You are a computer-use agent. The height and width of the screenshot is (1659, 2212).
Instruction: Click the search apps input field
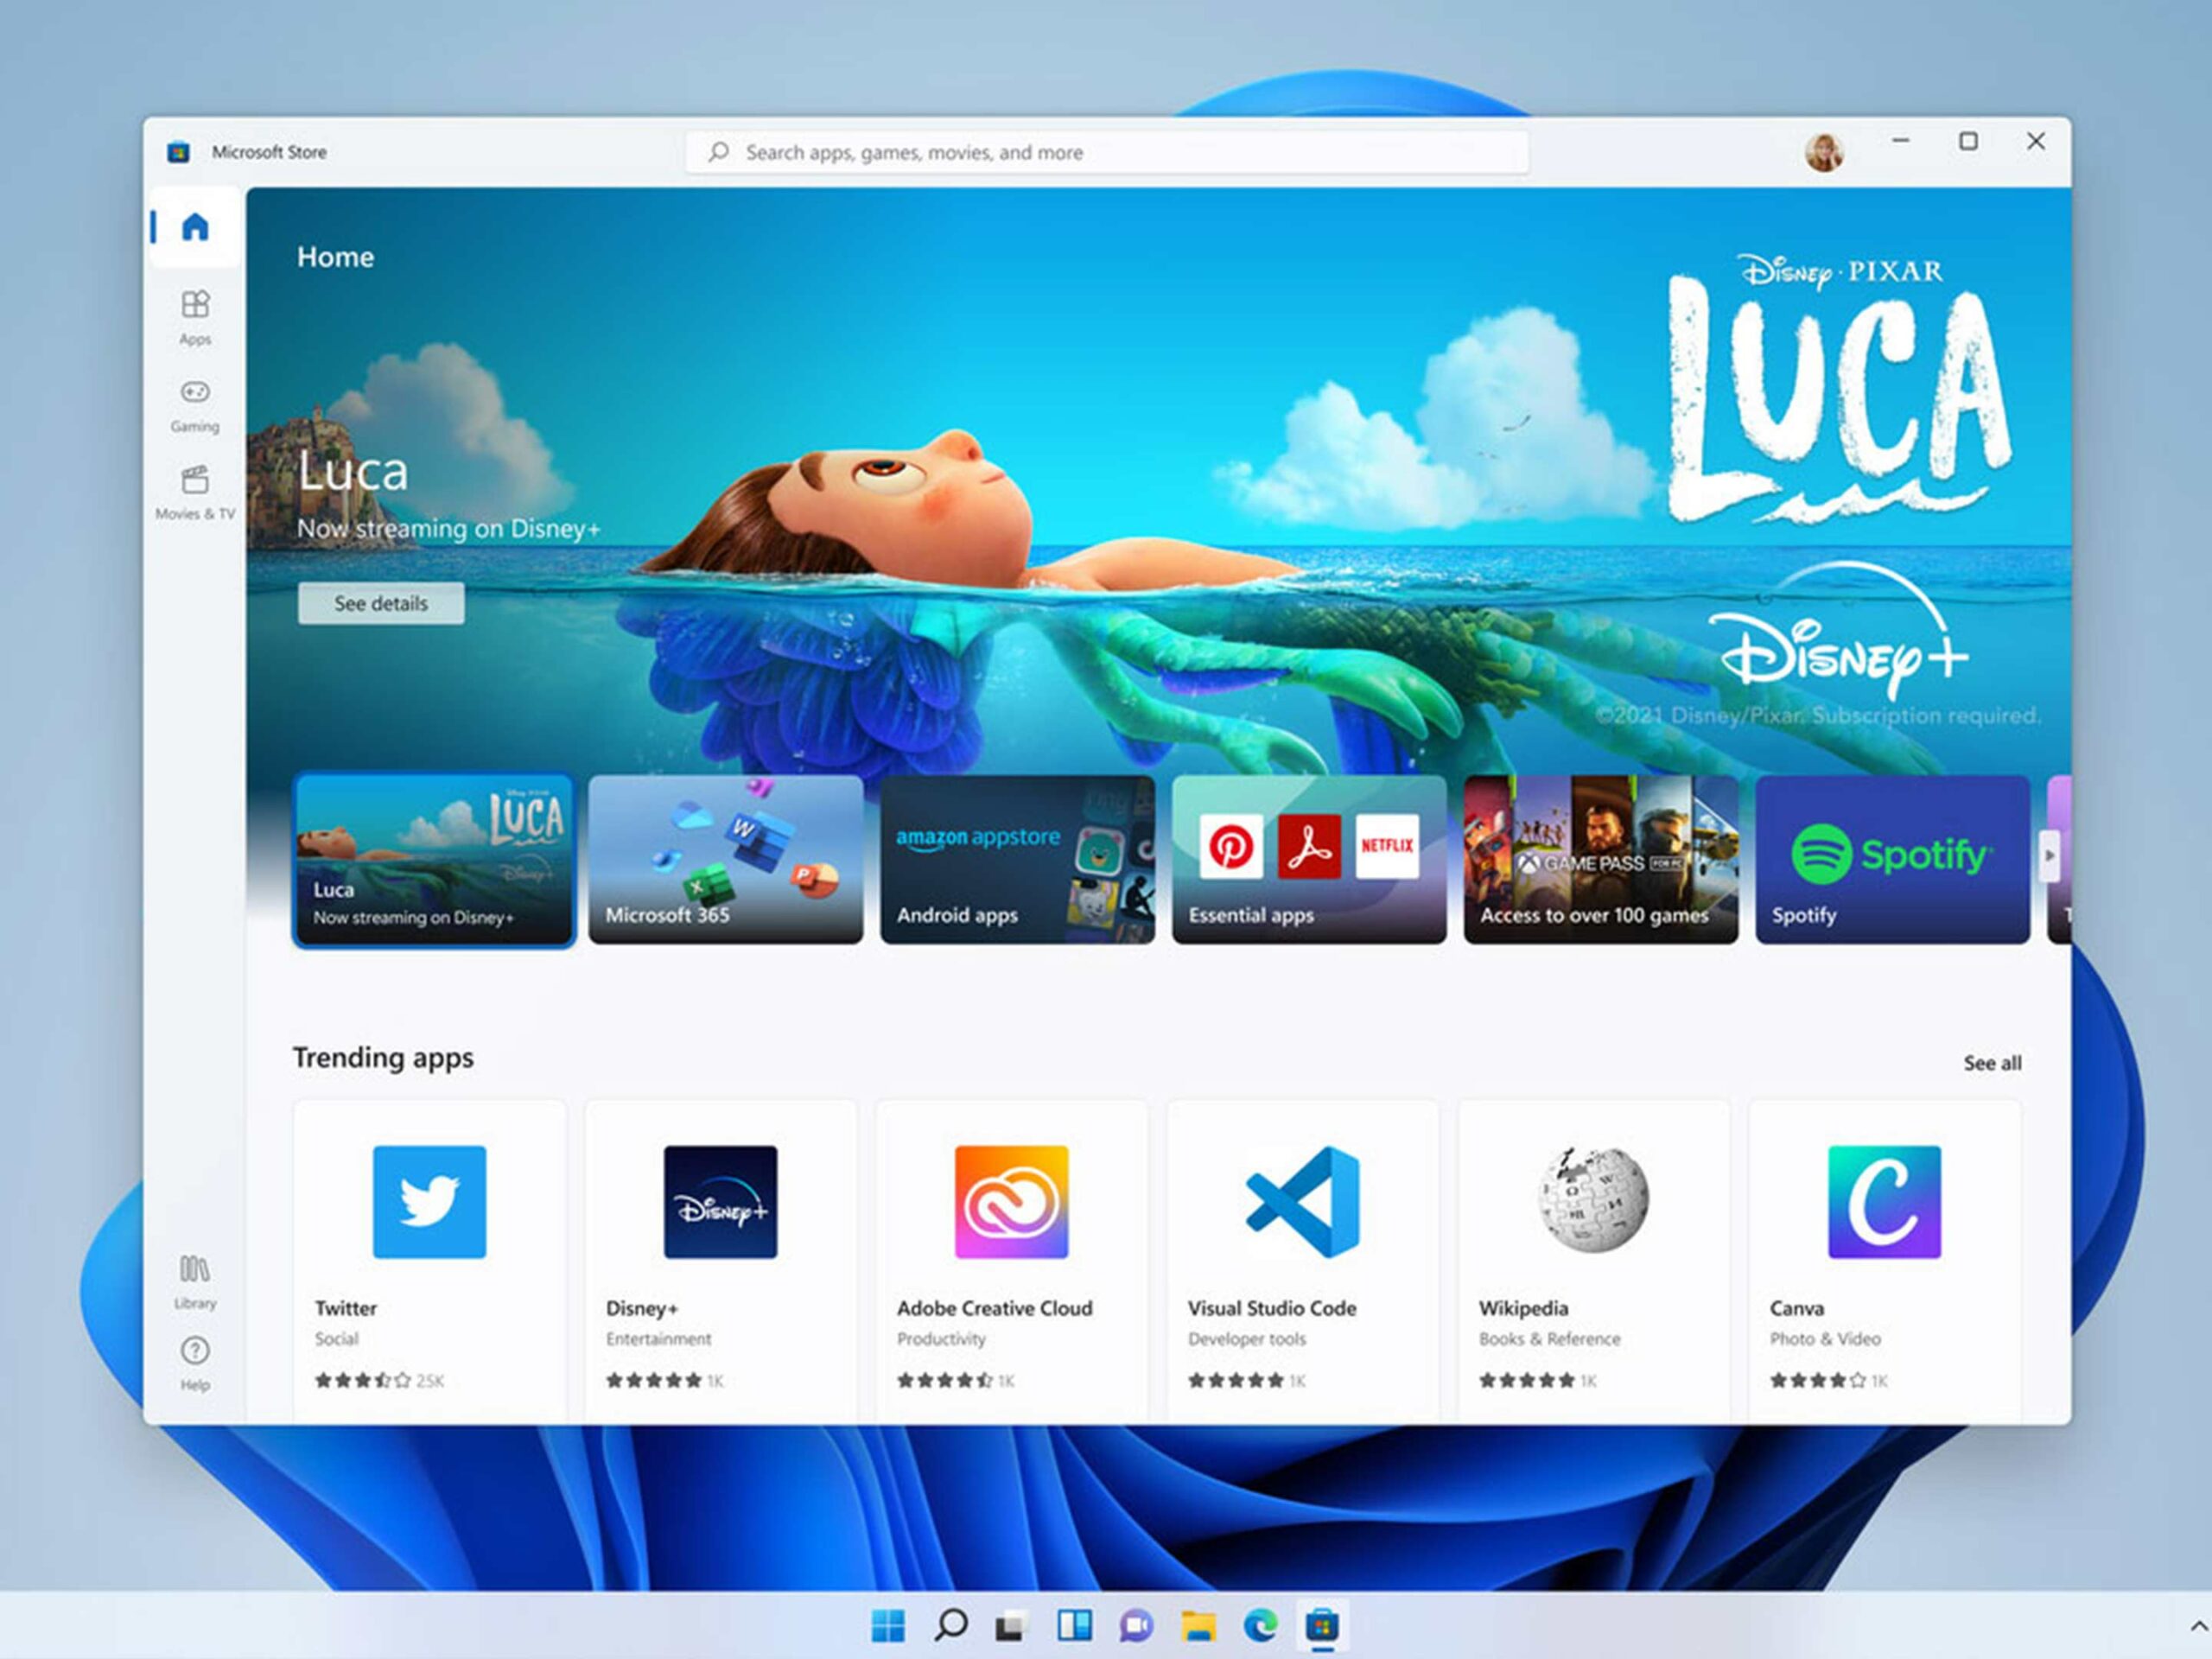tap(1107, 152)
